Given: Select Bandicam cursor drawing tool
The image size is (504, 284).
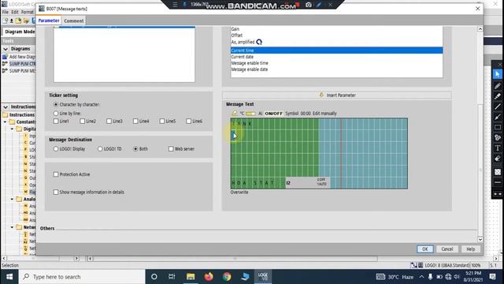Looking at the screenshot, I should (498, 74).
